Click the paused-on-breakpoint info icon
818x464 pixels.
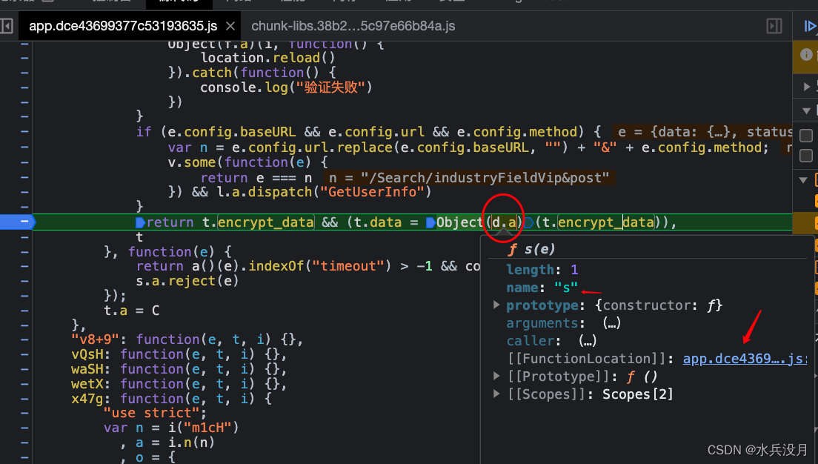(x=807, y=56)
